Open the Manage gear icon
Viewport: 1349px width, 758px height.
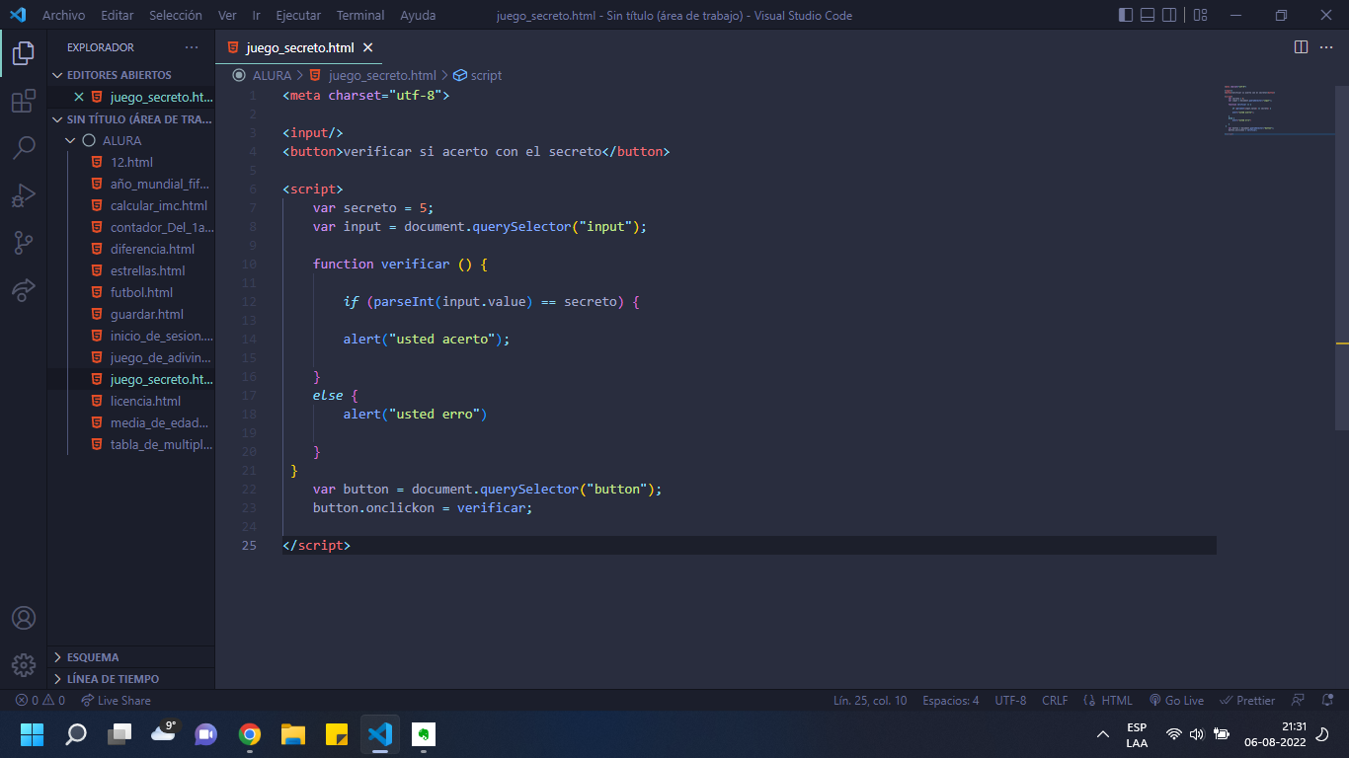(x=24, y=665)
